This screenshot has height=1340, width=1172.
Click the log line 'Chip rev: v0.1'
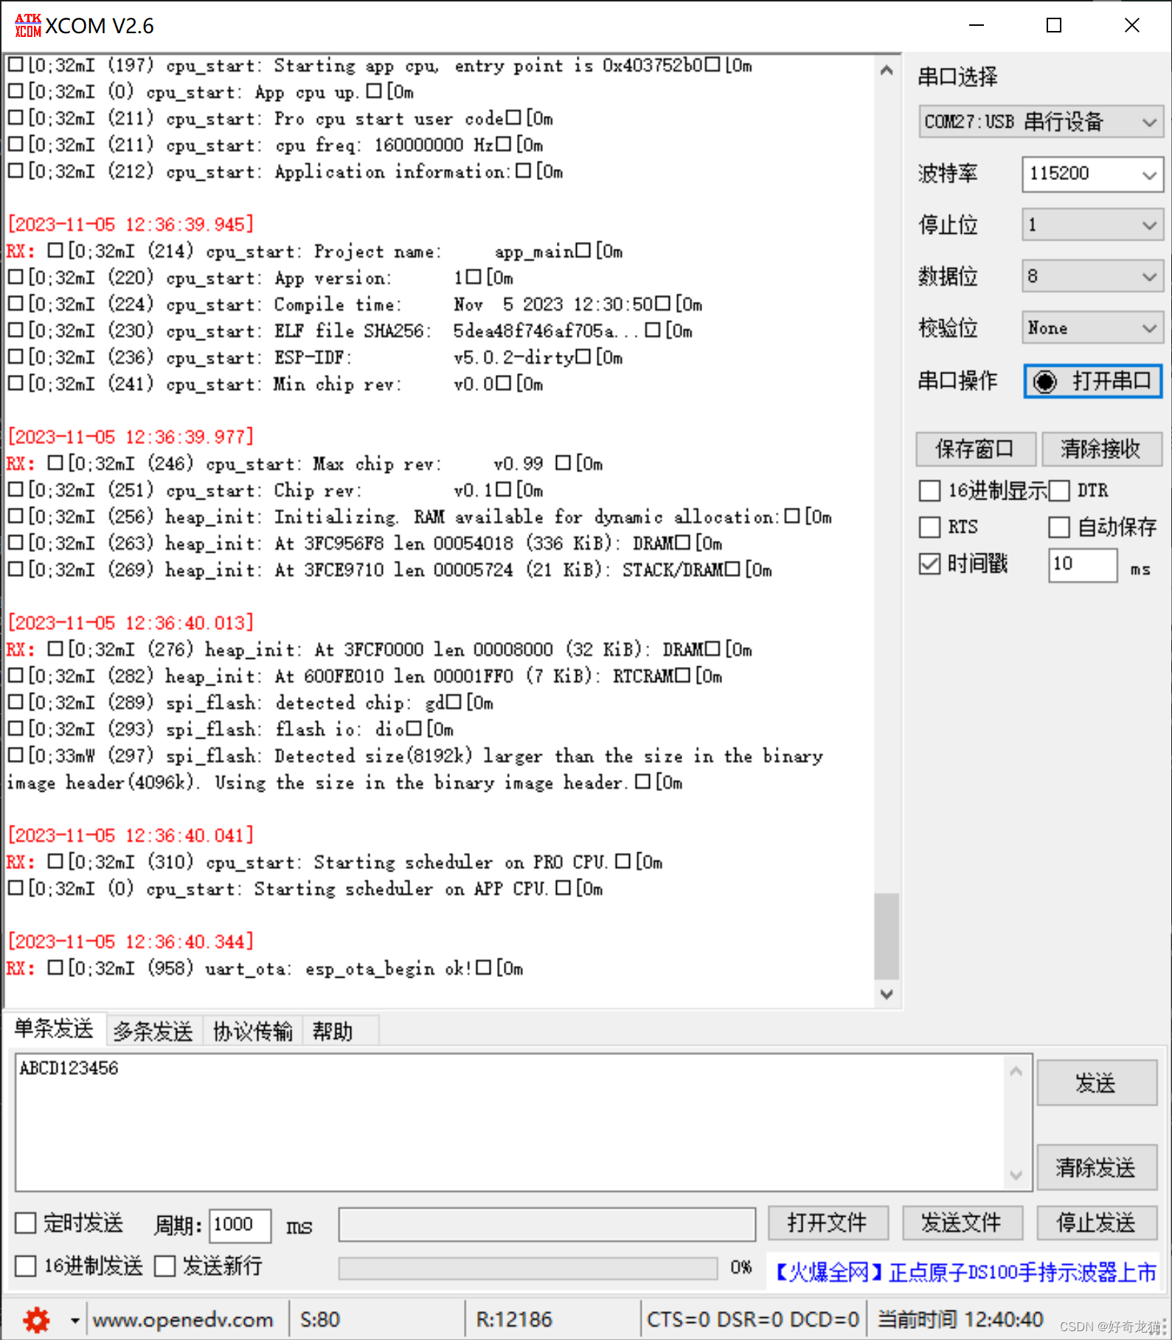pos(276,491)
